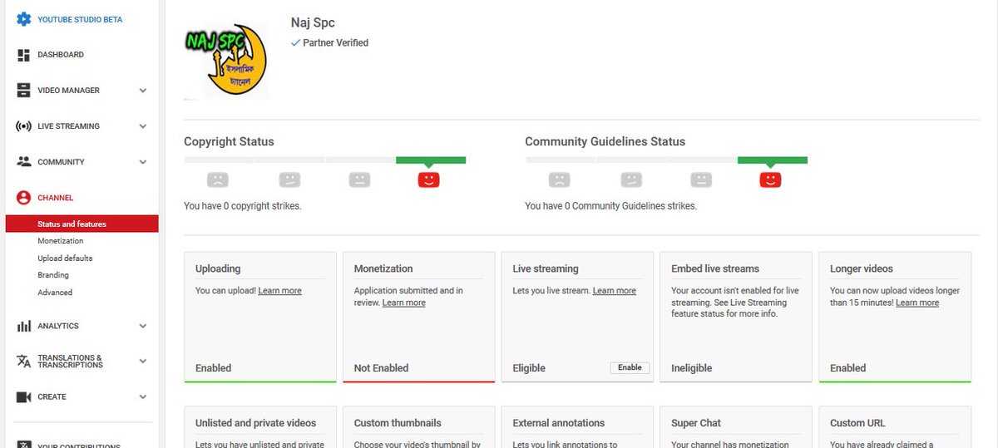
Task: Click the first sad face under Community Guidelines Status
Action: click(x=559, y=179)
